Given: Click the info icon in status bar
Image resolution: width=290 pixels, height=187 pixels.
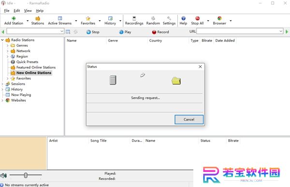Looking at the screenshot, I should 2,185.
